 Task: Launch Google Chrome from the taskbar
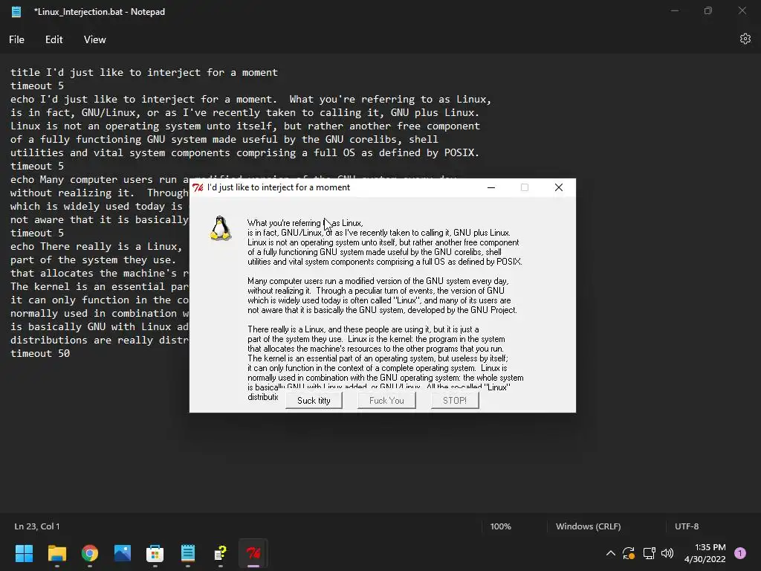pos(90,553)
